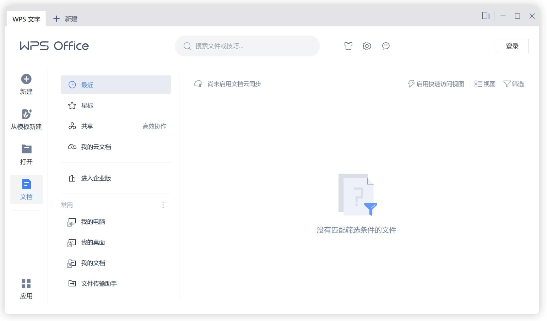Open settings gear icon
This screenshot has height=321, width=547.
point(367,46)
